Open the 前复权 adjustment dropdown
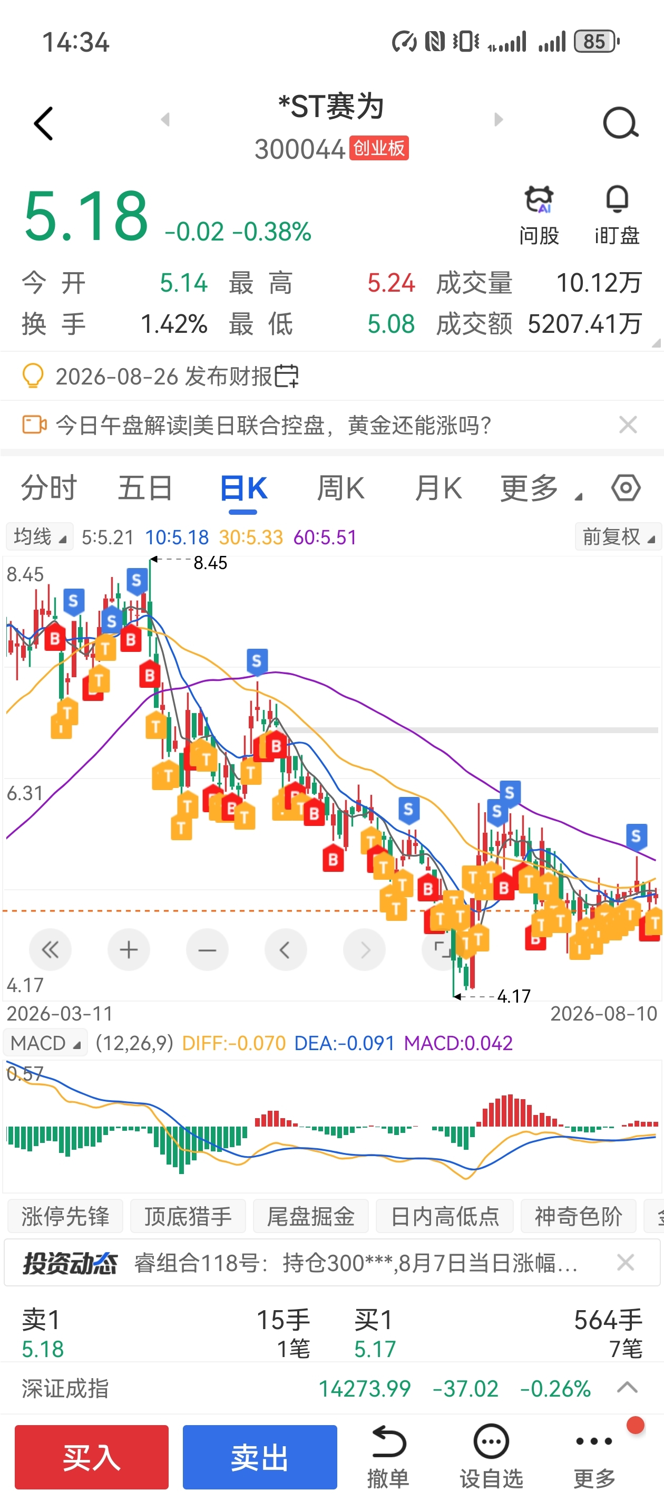 [x=618, y=536]
